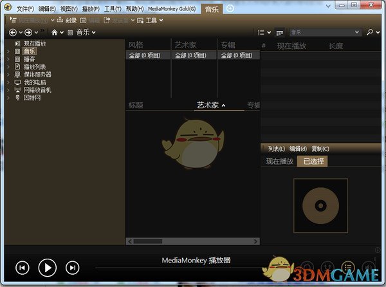Sort by the 艺术家 column header

[208, 106]
